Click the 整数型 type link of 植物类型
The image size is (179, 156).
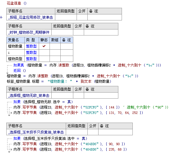(x=31, y=59)
